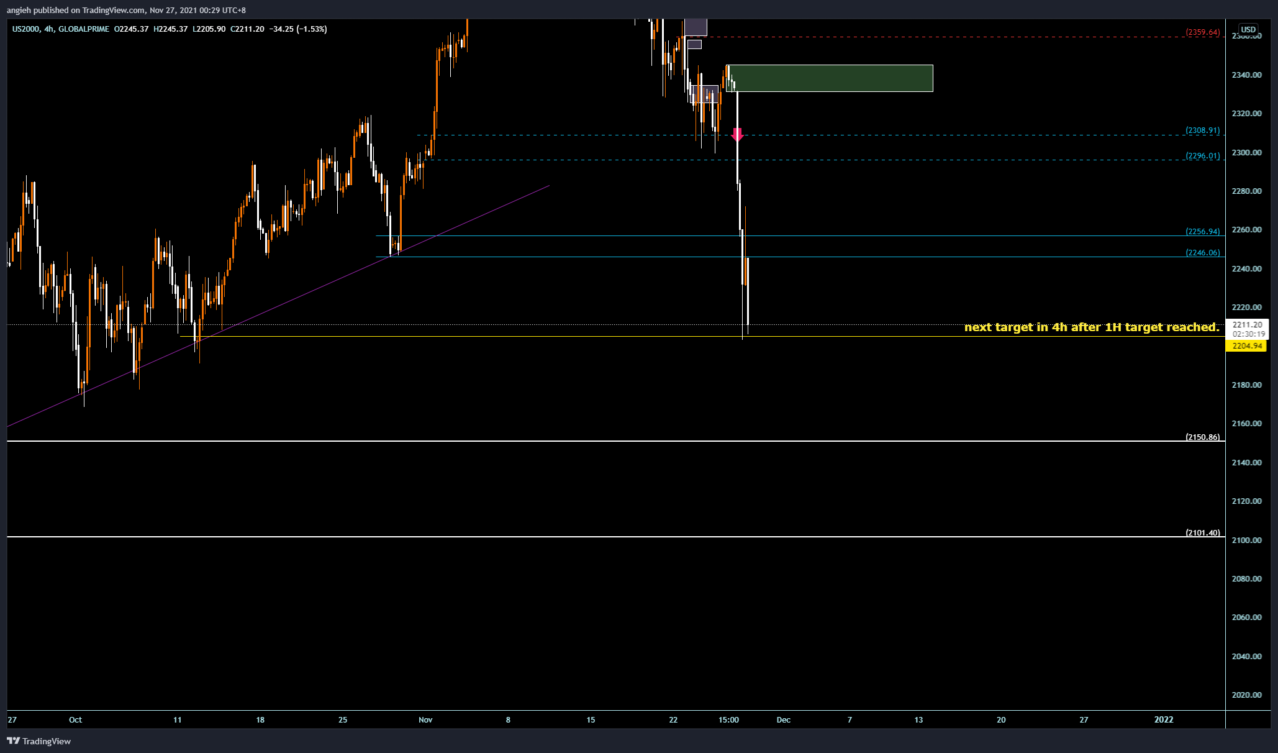This screenshot has height=753, width=1278.
Task: Click the 4h interval in chart legend
Action: coord(49,29)
